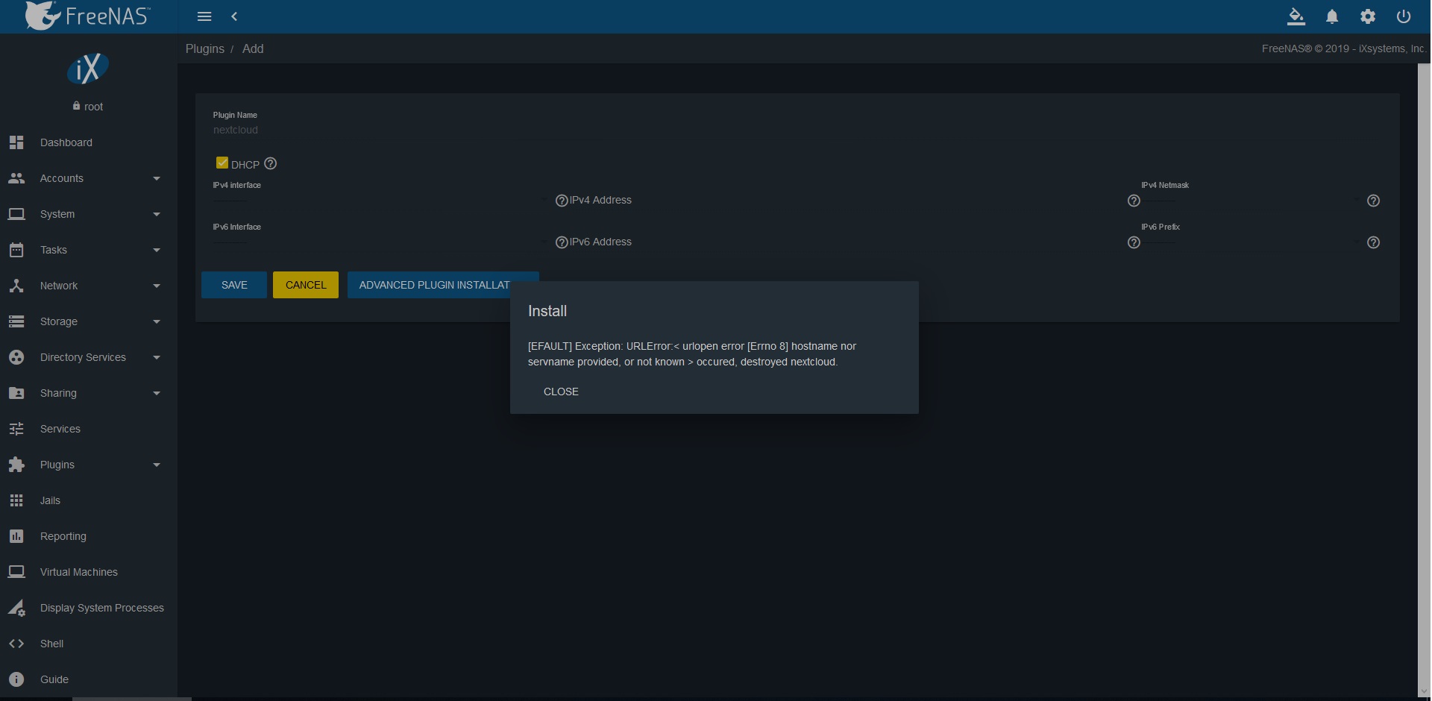Expand the Accounts menu arrow
This screenshot has height=701, width=1432.
tap(157, 178)
